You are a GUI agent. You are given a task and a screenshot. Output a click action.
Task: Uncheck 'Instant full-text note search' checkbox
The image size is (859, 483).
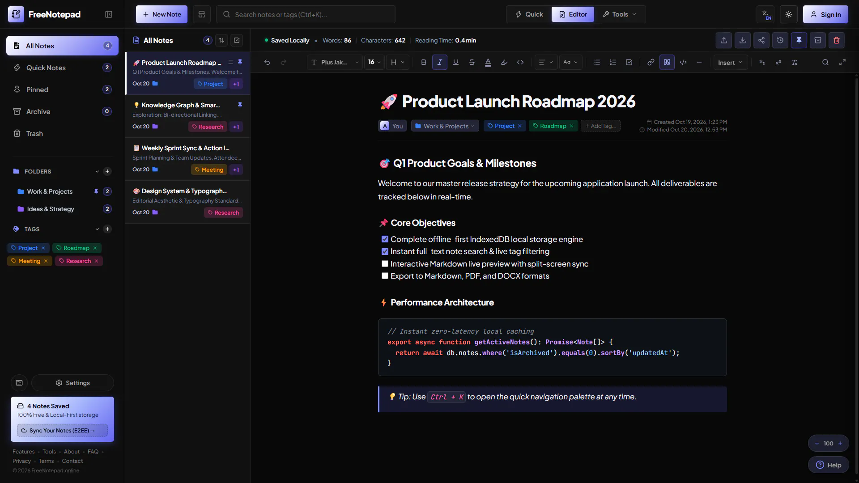point(385,251)
